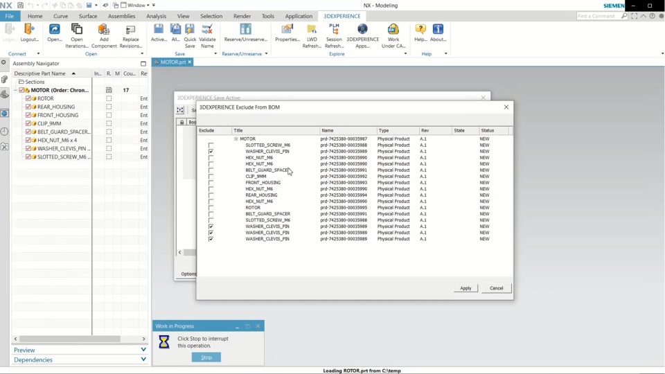The height and width of the screenshot is (374, 665).
Task: Click Stop in Work in Progress dialog
Action: click(206, 357)
